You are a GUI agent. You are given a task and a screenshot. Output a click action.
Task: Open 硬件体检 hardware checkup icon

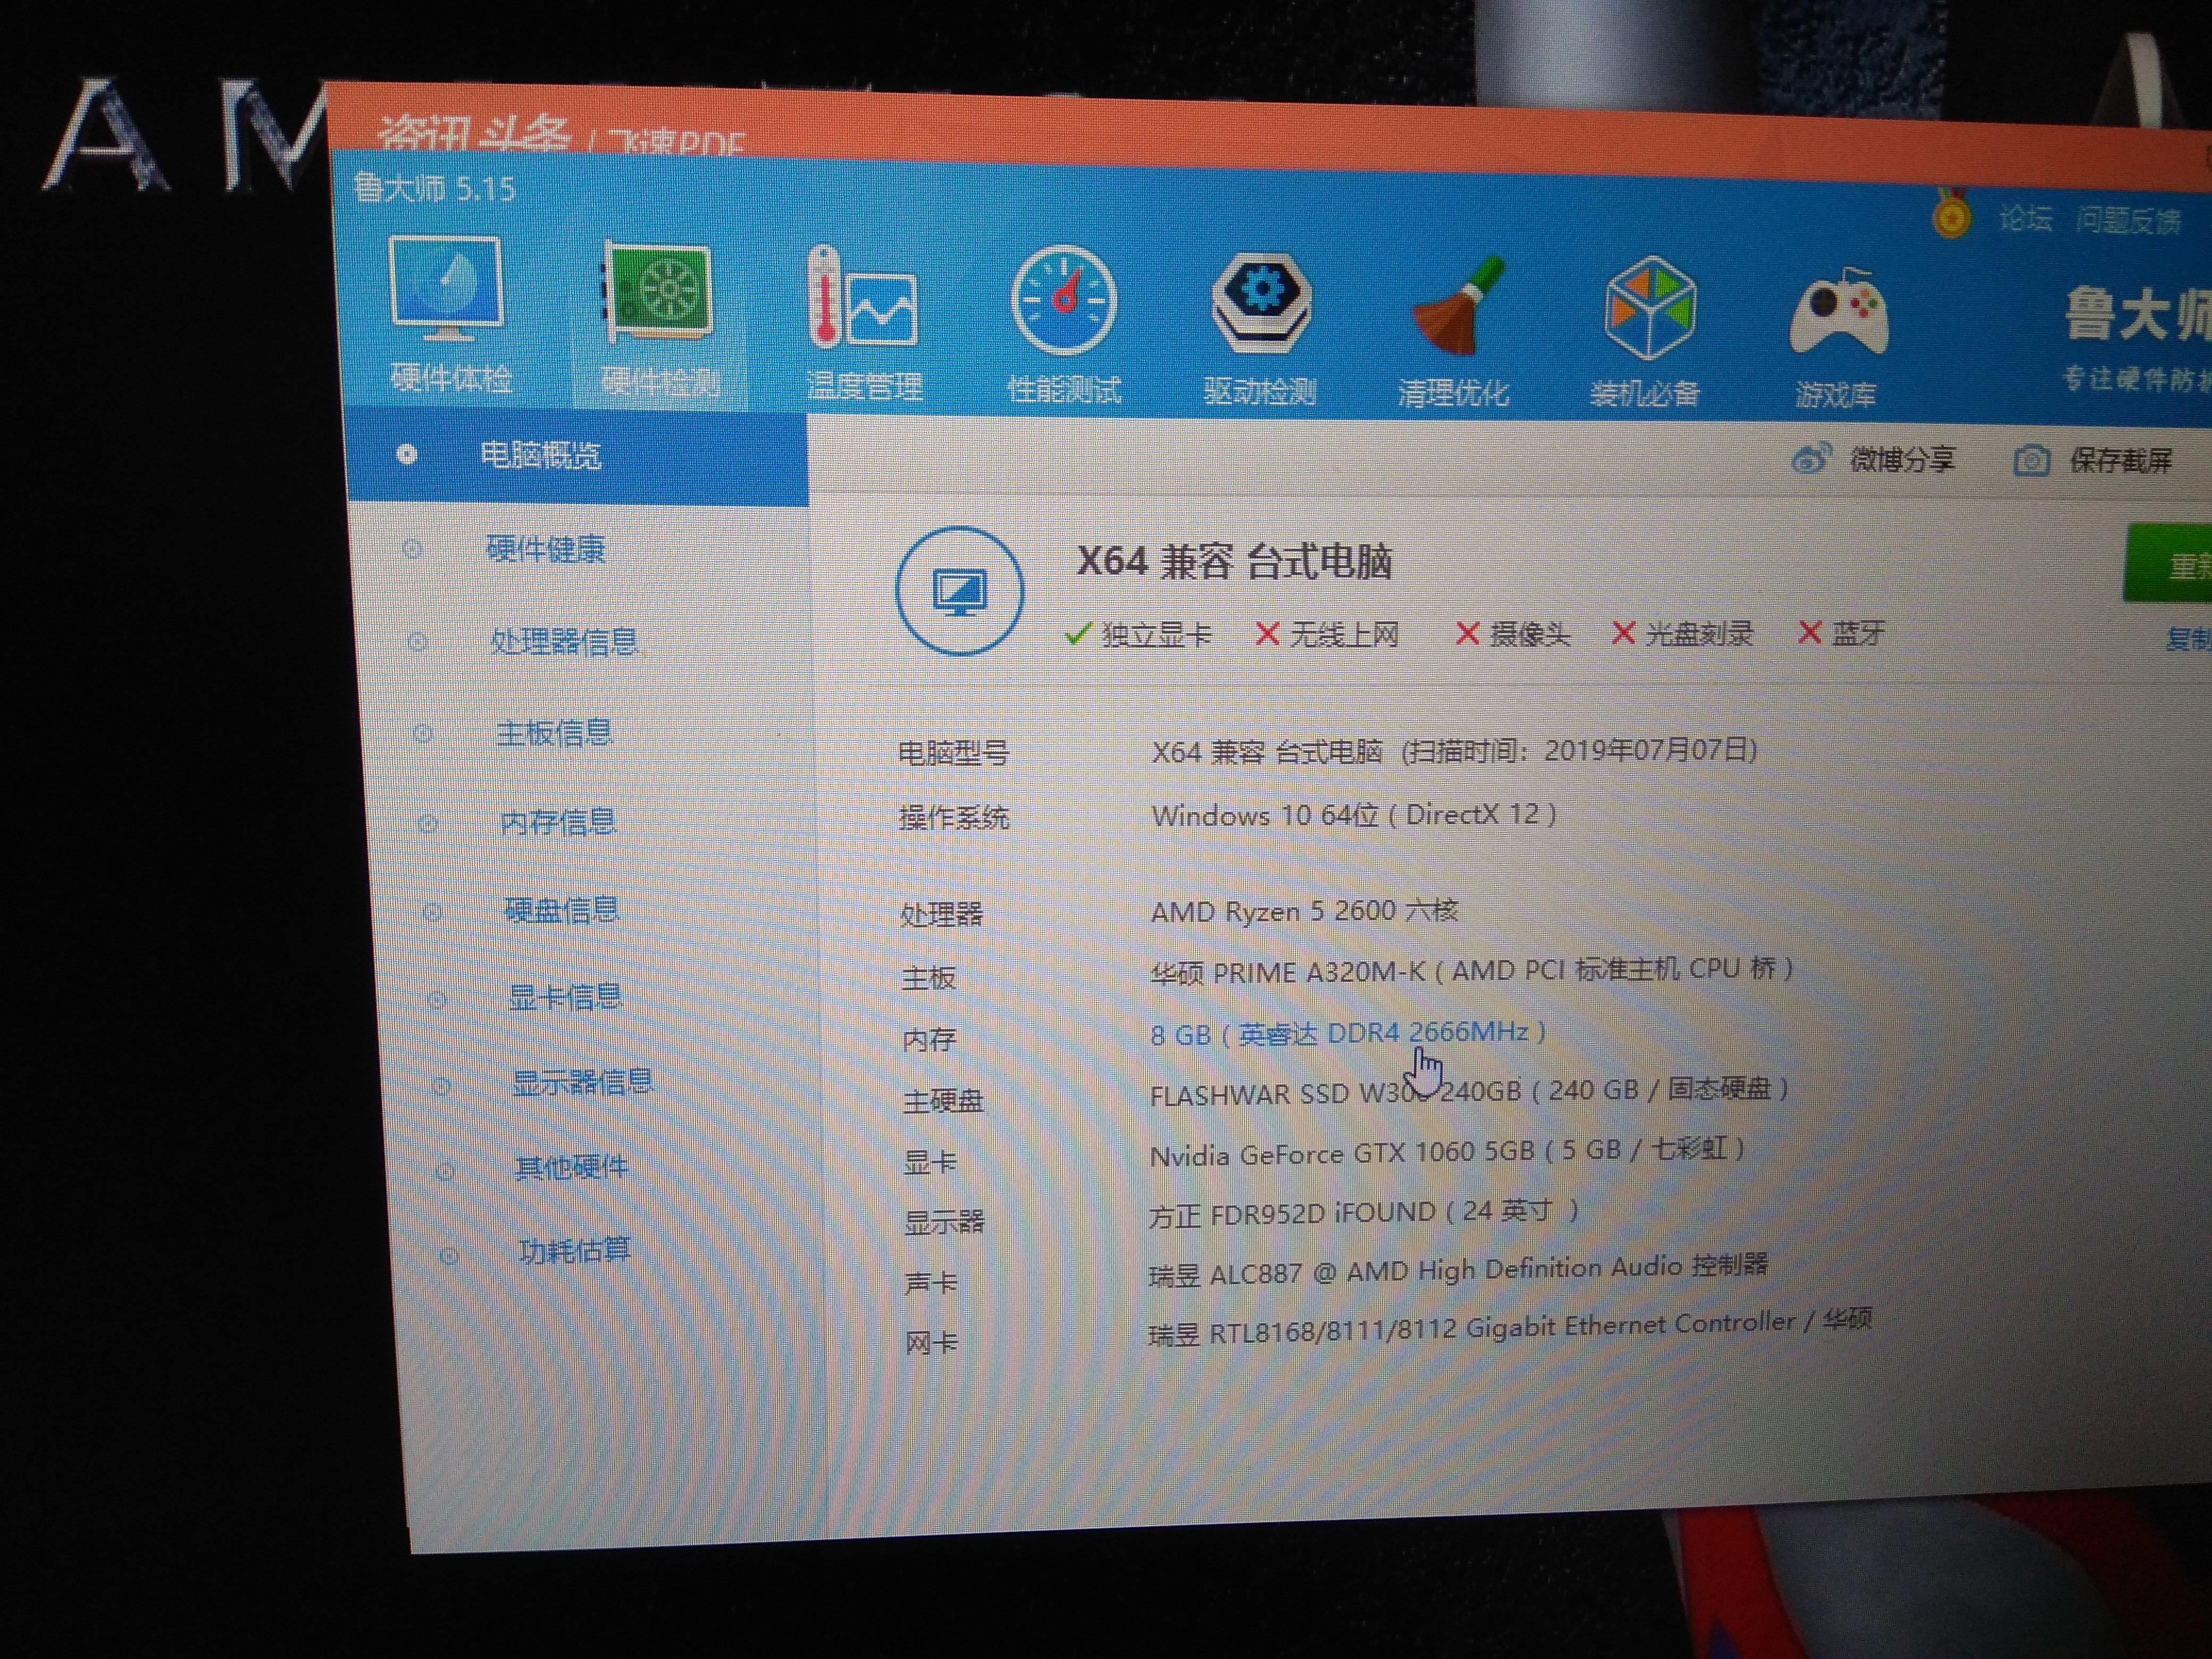click(x=446, y=289)
